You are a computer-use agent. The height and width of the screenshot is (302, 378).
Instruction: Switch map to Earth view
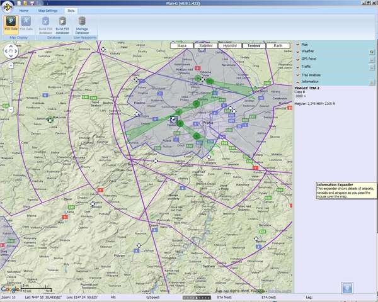click(x=278, y=46)
